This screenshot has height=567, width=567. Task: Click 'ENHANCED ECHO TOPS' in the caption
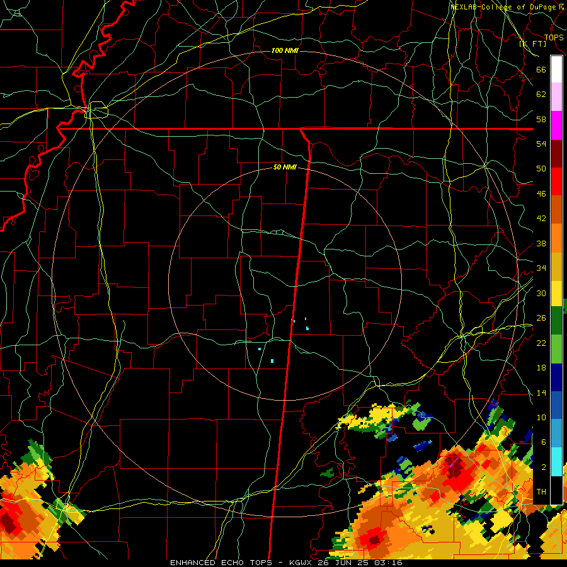tap(221, 563)
